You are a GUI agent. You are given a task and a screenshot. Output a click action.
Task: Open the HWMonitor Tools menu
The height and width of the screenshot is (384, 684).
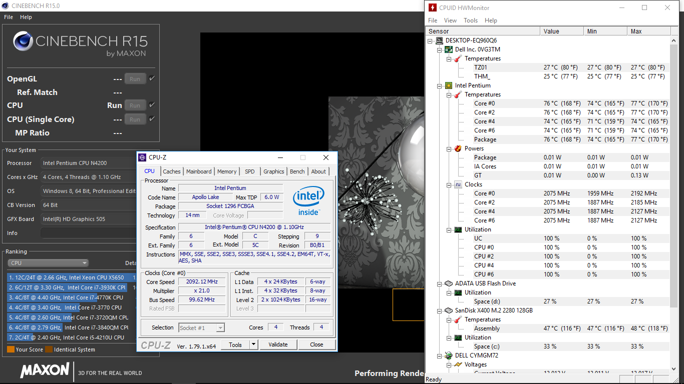[471, 20]
